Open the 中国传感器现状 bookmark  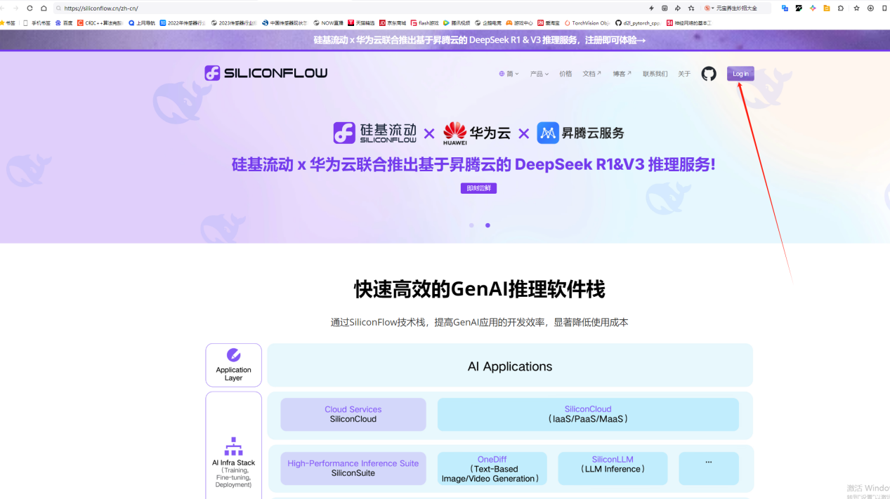point(285,22)
